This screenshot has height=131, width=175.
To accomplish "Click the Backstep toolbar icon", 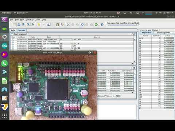I will pyautogui.click(x=82, y=25).
